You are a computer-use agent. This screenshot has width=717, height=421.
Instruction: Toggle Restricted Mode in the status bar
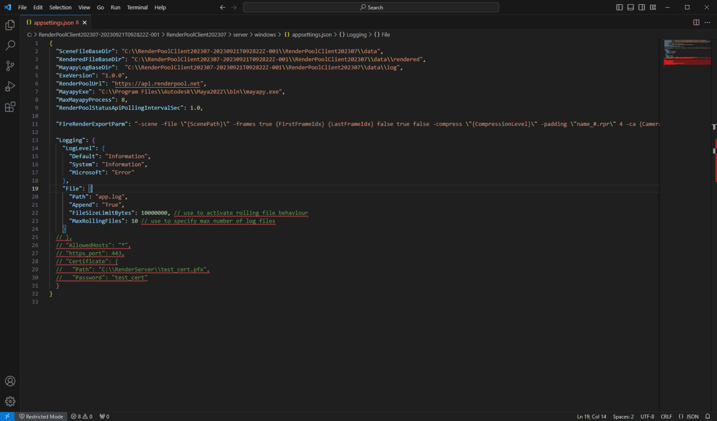pyautogui.click(x=41, y=416)
